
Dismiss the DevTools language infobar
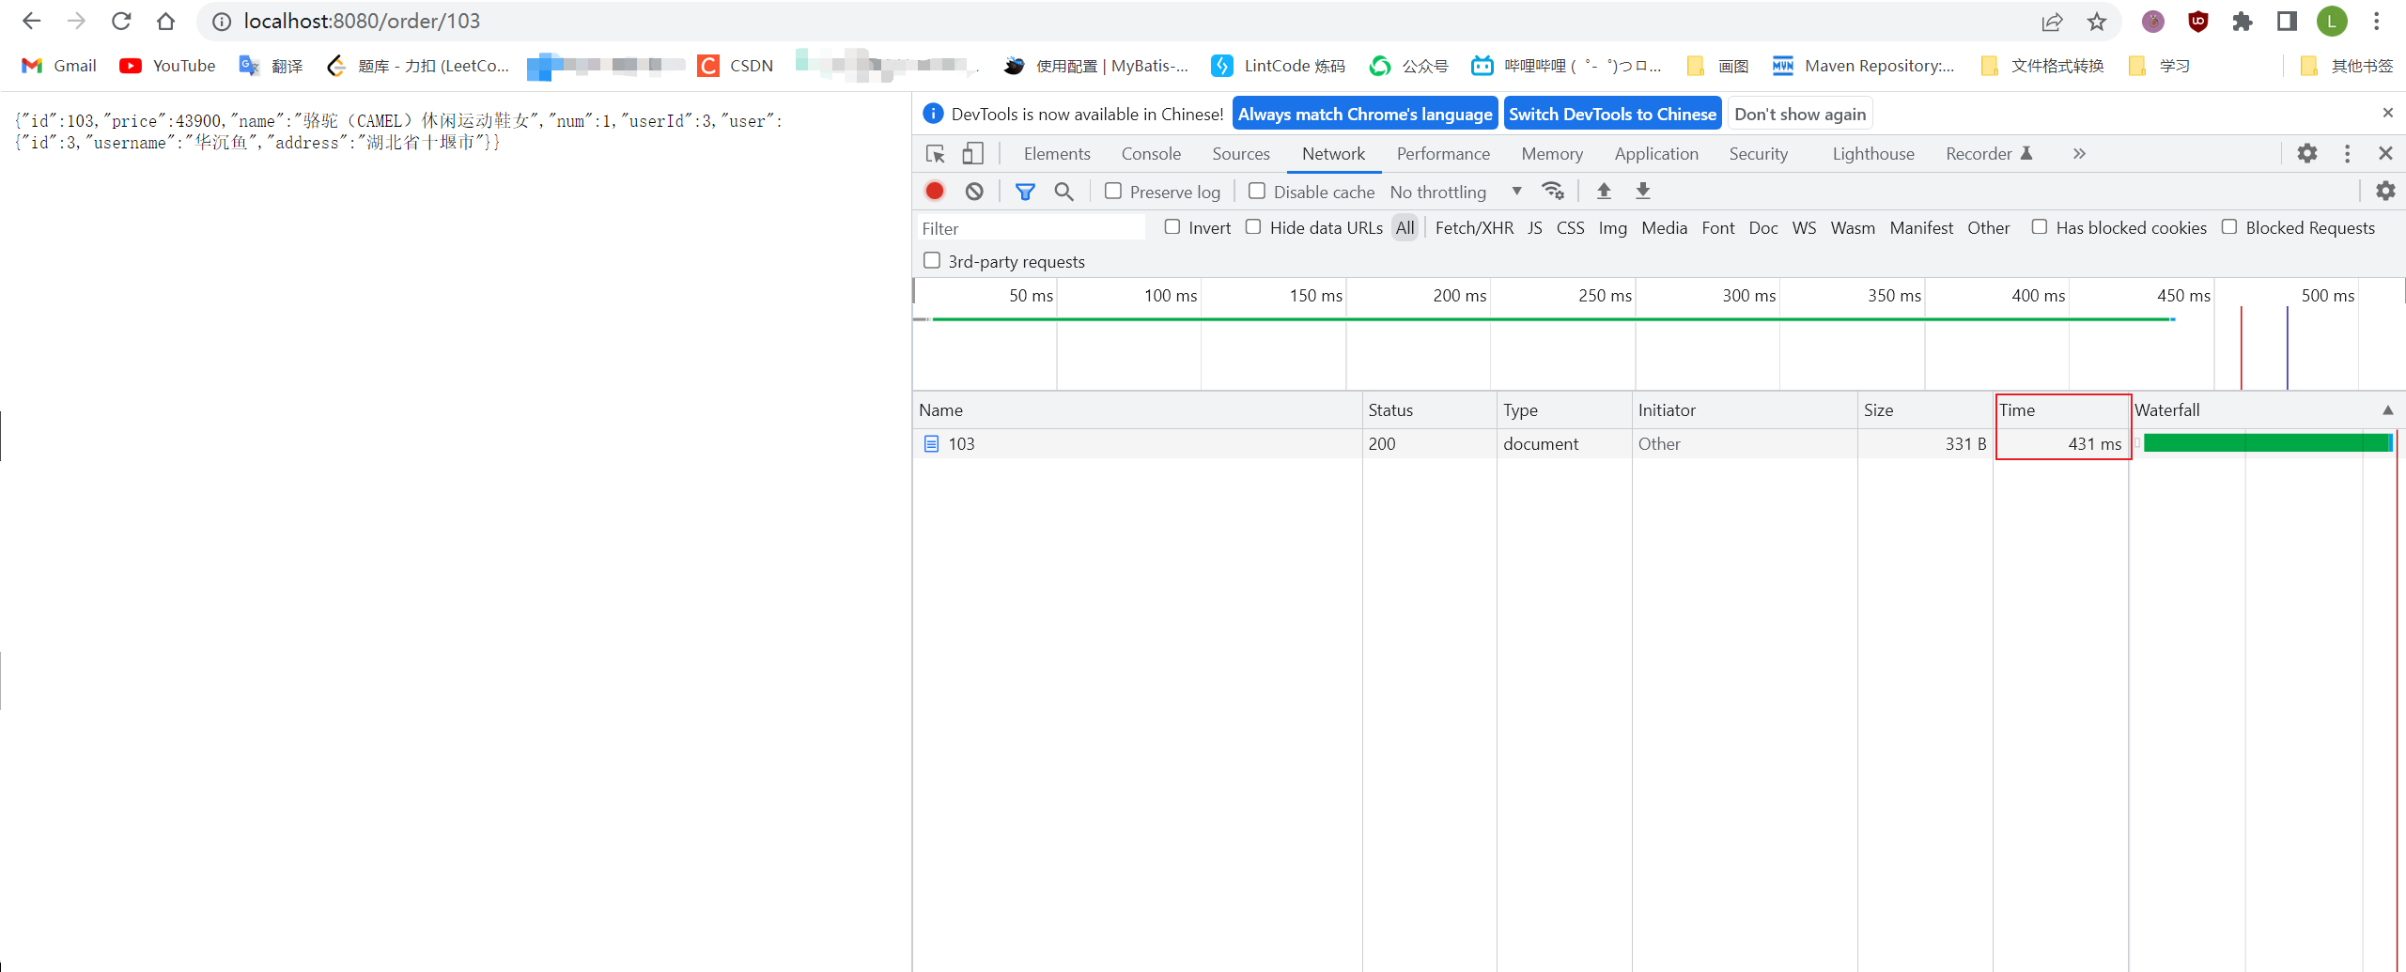coord(2387,113)
